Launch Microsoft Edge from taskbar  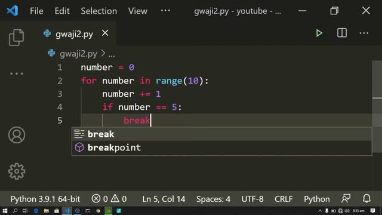tap(36, 211)
